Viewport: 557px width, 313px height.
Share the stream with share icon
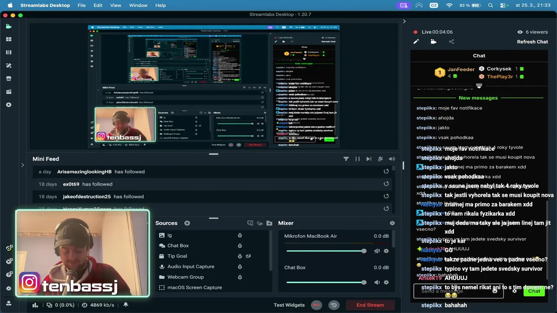(451, 42)
